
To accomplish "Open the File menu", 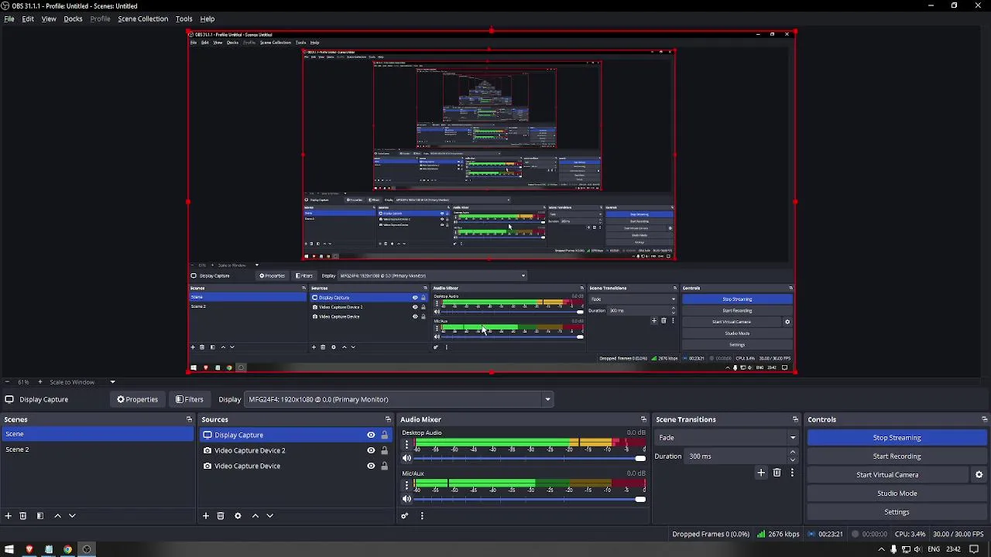I will point(9,19).
